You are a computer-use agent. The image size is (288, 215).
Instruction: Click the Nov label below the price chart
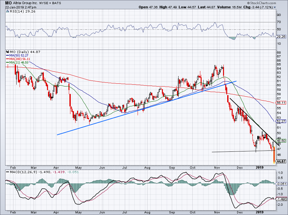click(x=217, y=167)
